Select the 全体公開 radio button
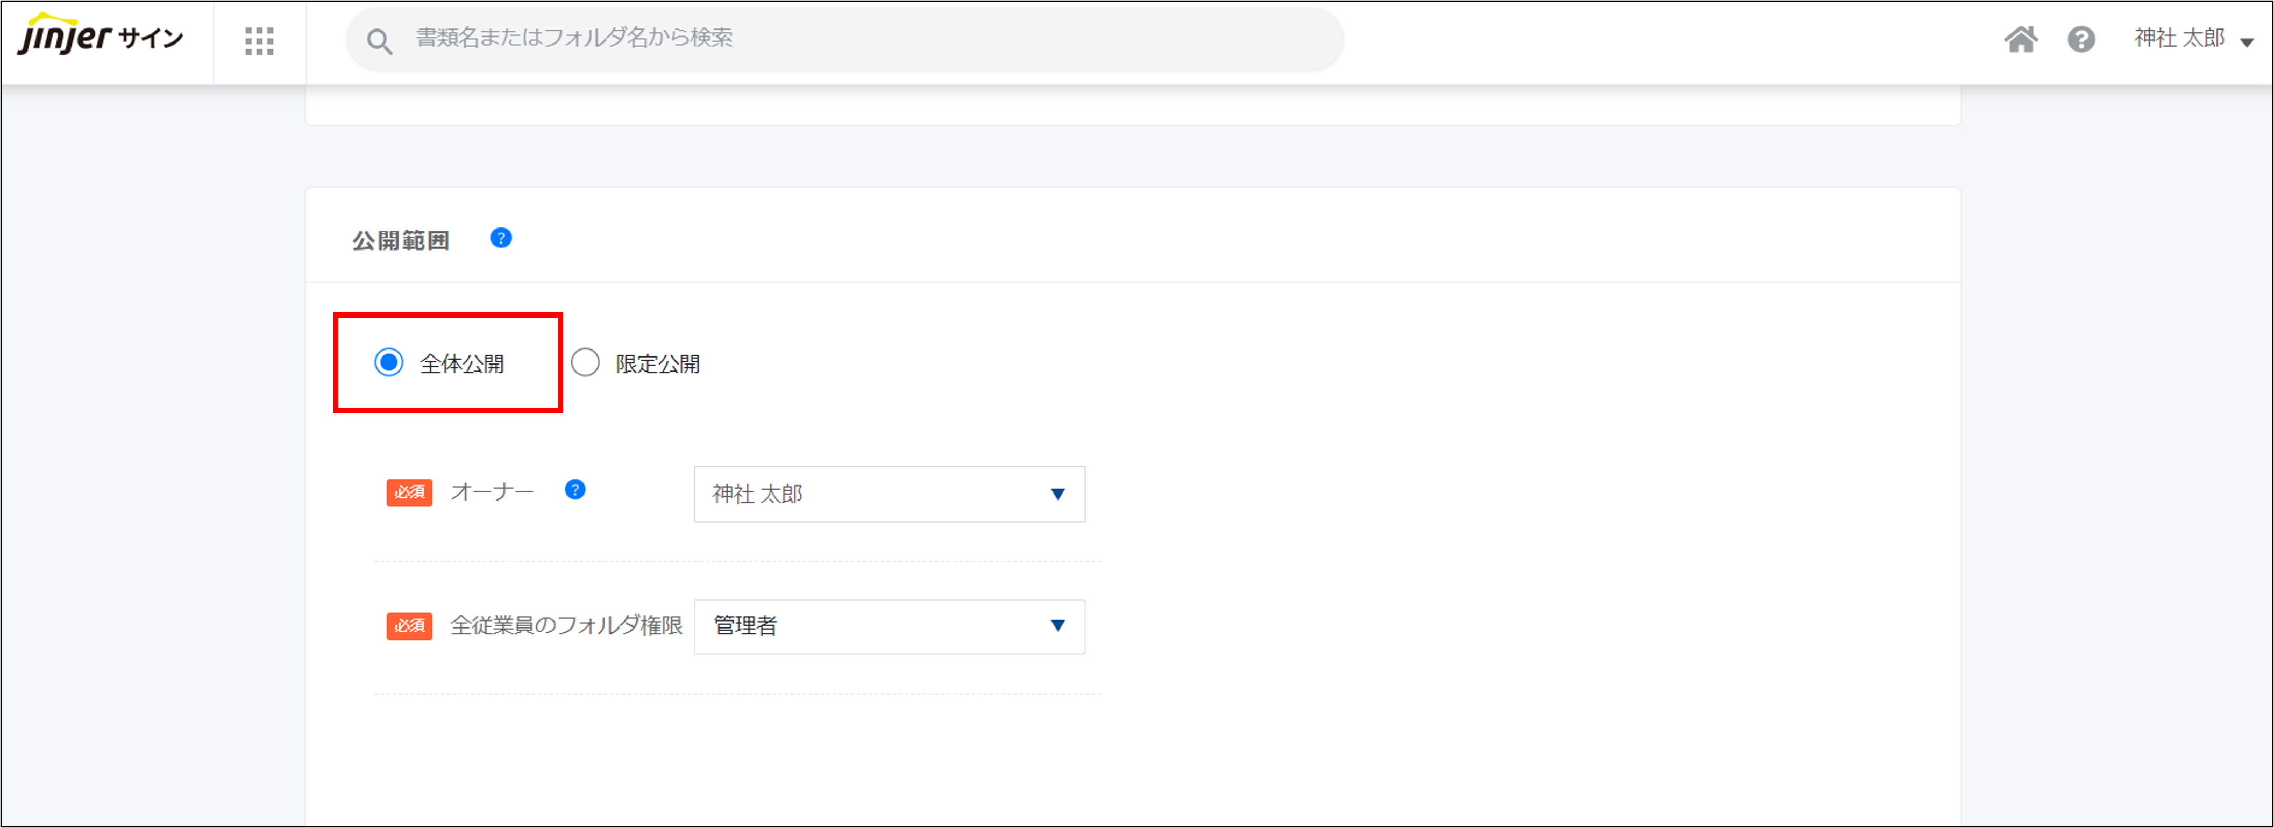 point(388,363)
